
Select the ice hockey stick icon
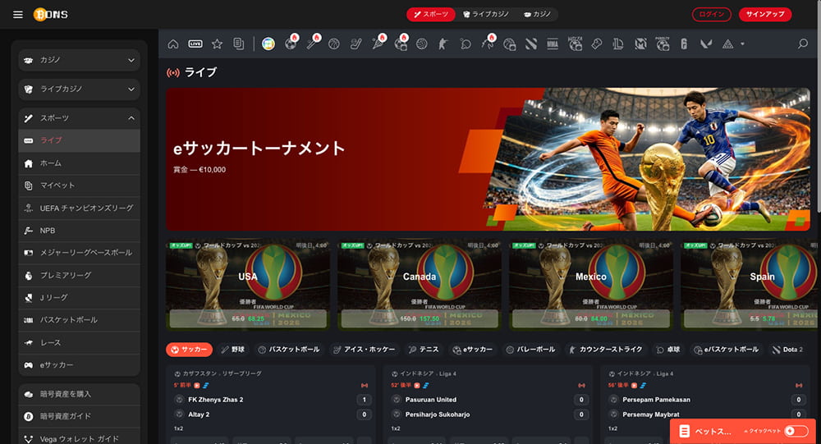(x=356, y=44)
